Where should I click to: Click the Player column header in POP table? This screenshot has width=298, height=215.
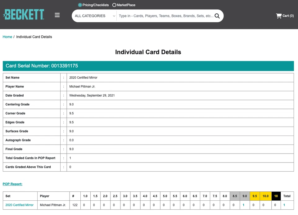pyautogui.click(x=53, y=196)
